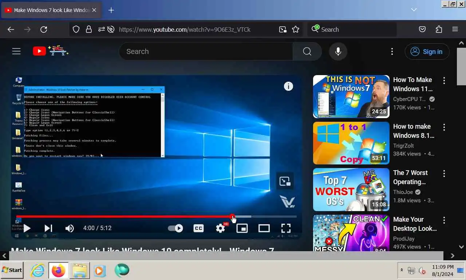Reload the page with refresh icon

44,30
